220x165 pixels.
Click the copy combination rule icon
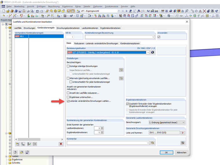click(x=23, y=144)
